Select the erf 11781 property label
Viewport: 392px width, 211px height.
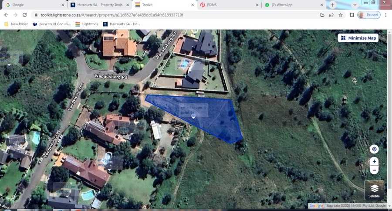[193, 110]
